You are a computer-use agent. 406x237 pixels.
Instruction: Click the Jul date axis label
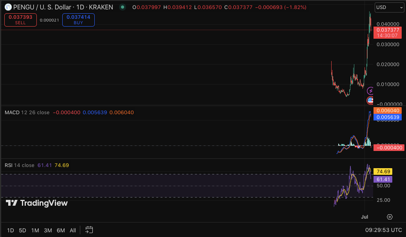[x=364, y=217]
